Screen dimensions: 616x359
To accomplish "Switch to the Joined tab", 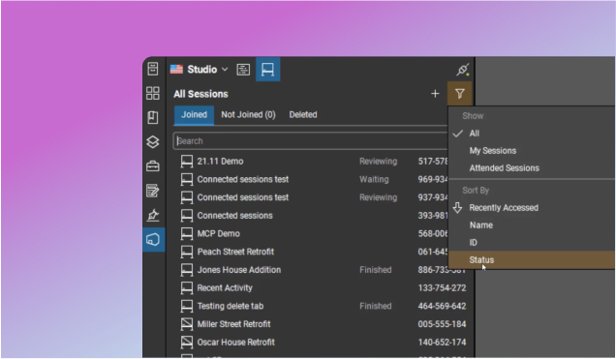I will click(x=194, y=114).
